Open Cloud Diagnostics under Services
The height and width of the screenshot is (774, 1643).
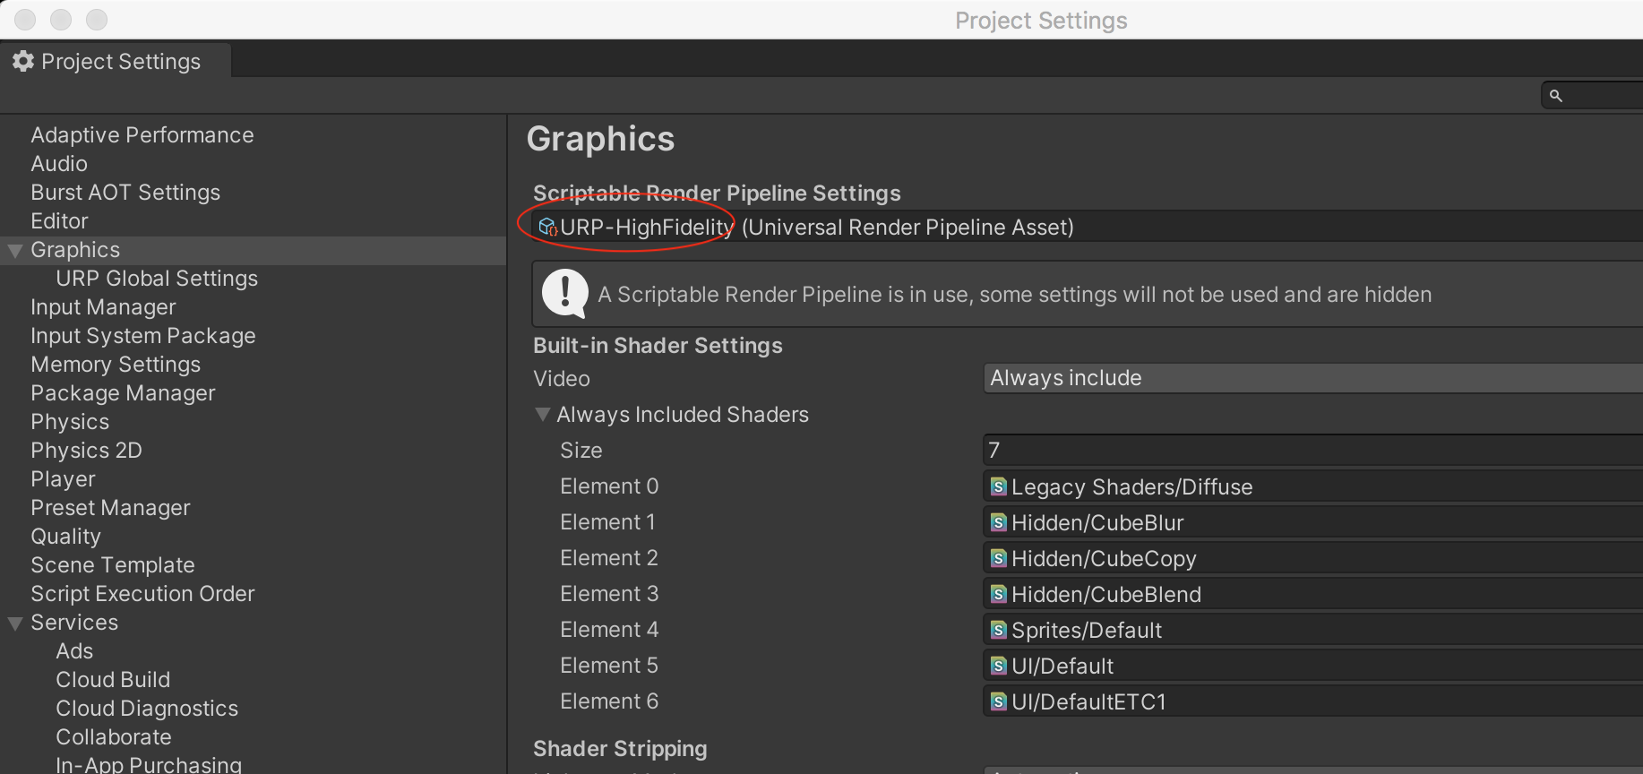point(147,709)
